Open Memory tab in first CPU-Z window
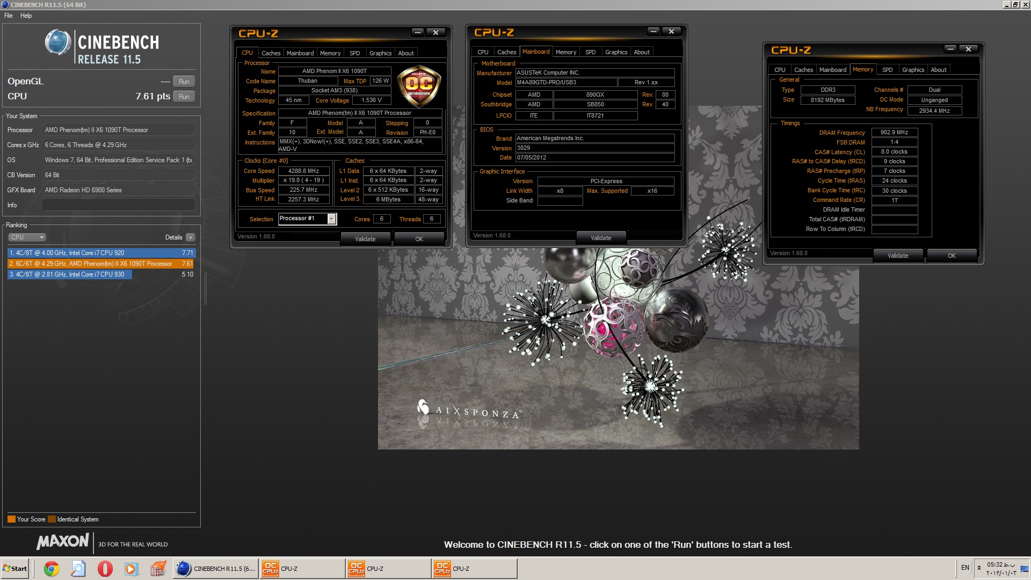The width and height of the screenshot is (1031, 580). pyautogui.click(x=330, y=53)
